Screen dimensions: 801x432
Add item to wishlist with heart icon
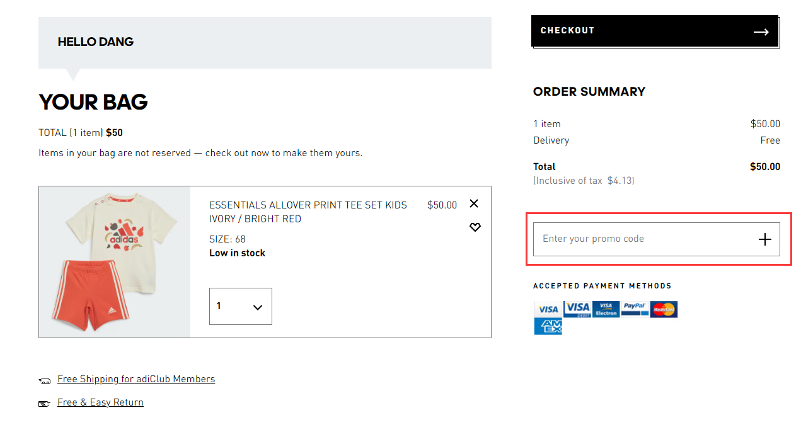pos(475,227)
